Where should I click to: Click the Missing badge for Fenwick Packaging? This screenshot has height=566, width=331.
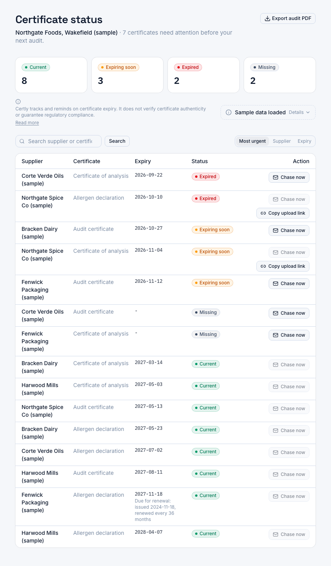(206, 334)
